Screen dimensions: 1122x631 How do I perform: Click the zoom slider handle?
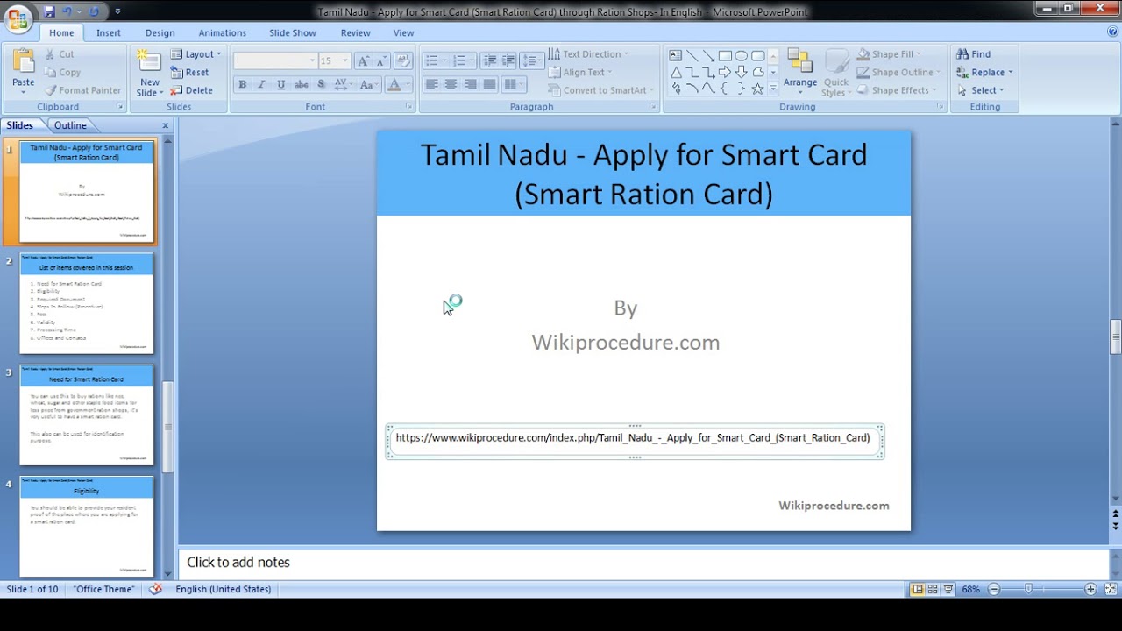pos(1028,589)
